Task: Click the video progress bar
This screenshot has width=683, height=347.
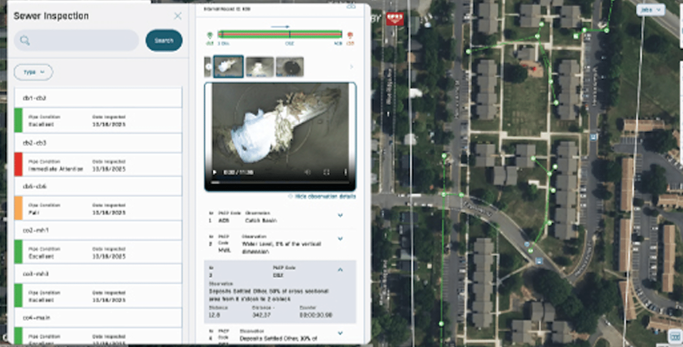Action: [x=280, y=182]
